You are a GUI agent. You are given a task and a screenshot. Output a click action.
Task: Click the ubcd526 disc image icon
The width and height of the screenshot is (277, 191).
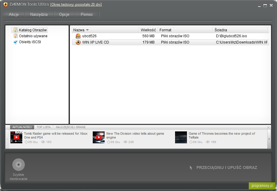78,36
